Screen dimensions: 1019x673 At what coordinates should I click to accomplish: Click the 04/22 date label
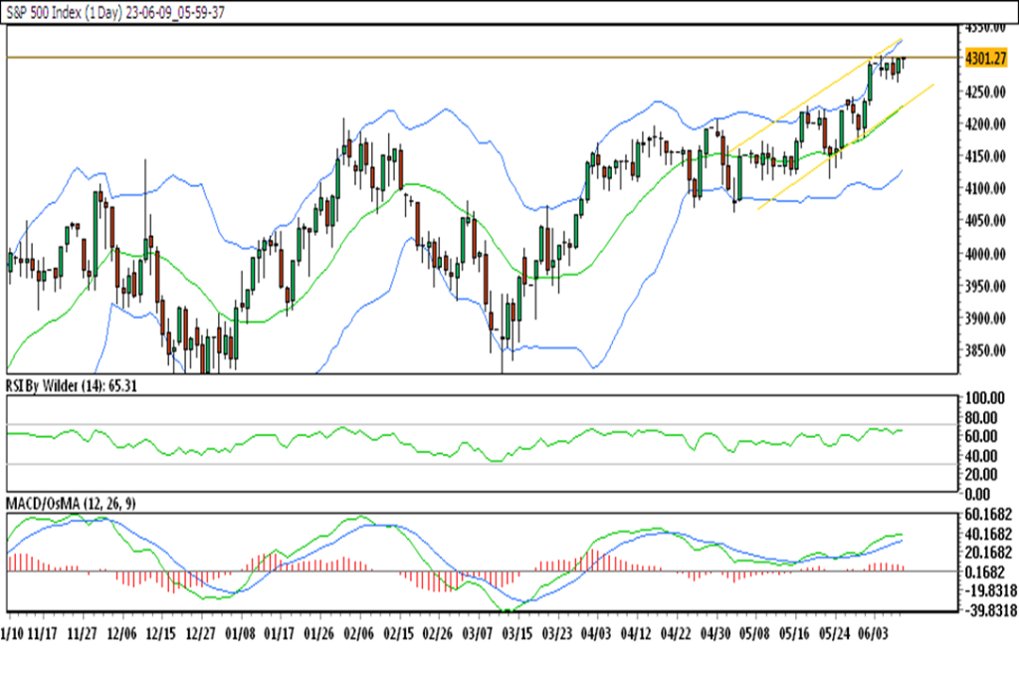click(x=676, y=634)
